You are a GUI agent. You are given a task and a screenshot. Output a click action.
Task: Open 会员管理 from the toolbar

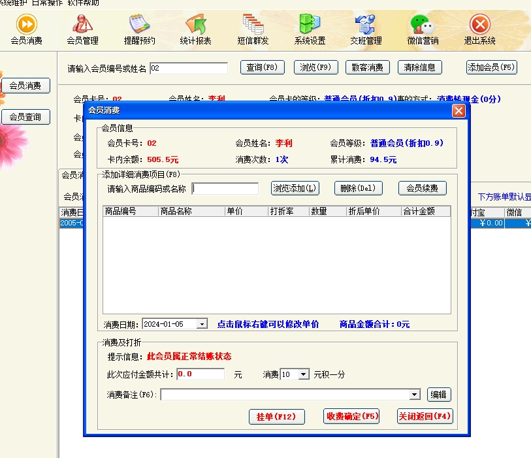(x=82, y=29)
